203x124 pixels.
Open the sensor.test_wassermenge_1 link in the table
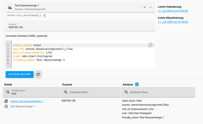(x=27, y=101)
